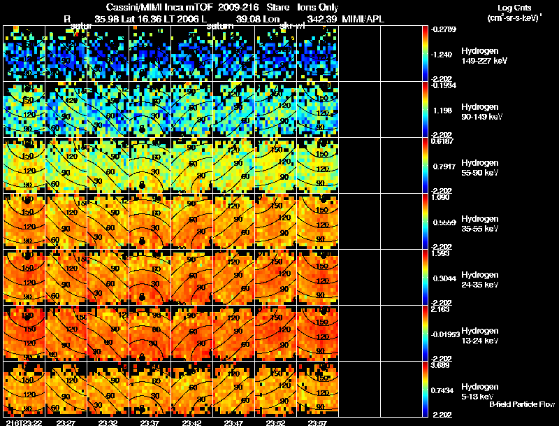Click Saturn's black dot in 35-55 keV 23:37 panel
The image size is (559, 426).
coord(142,241)
